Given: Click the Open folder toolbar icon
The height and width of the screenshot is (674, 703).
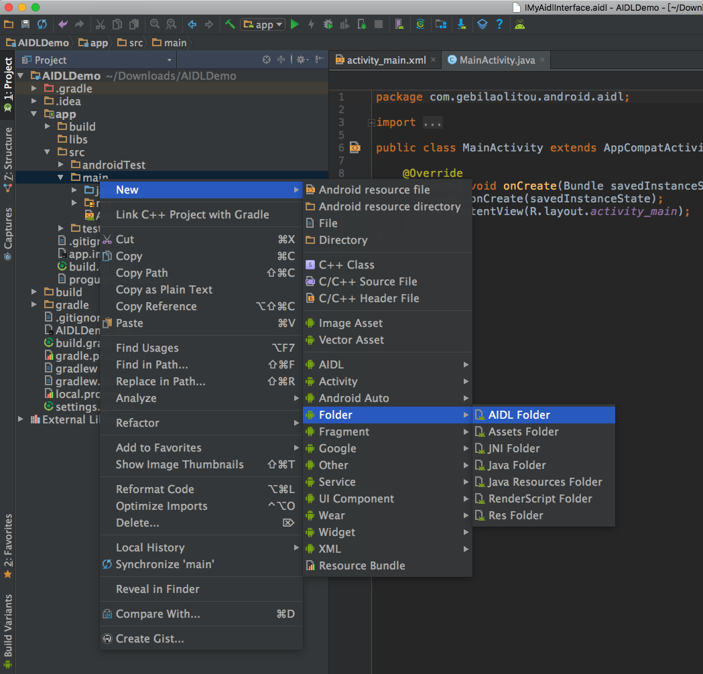Looking at the screenshot, I should coord(9,24).
